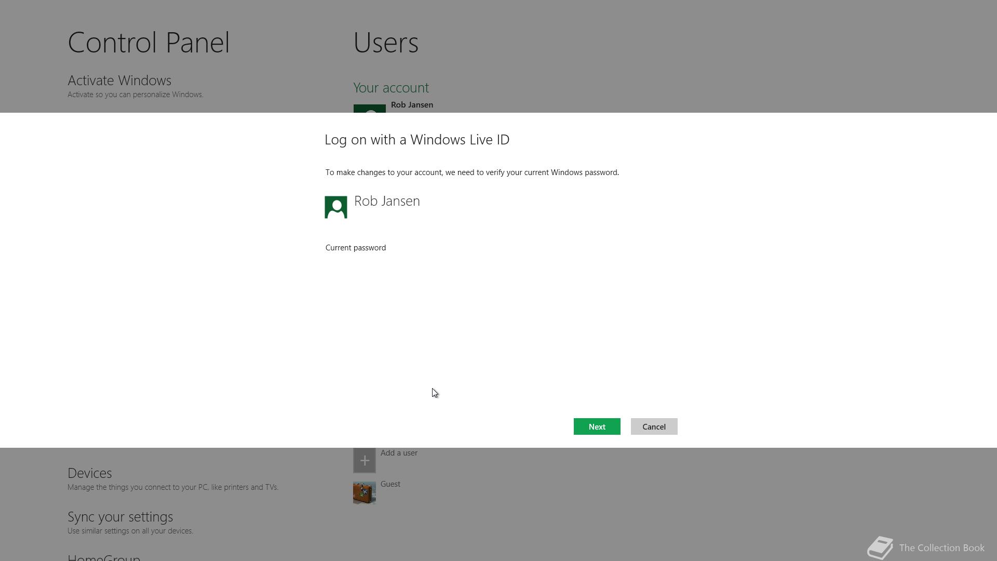
Task: Click the Rob Jansen name under Your account
Action: point(412,105)
